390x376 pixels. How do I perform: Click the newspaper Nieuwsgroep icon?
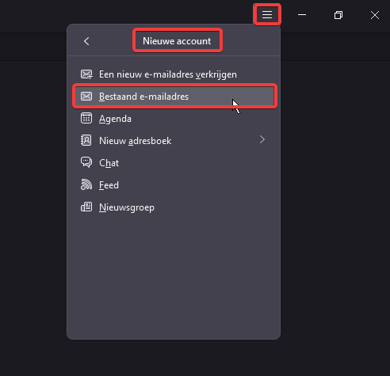pyautogui.click(x=86, y=207)
